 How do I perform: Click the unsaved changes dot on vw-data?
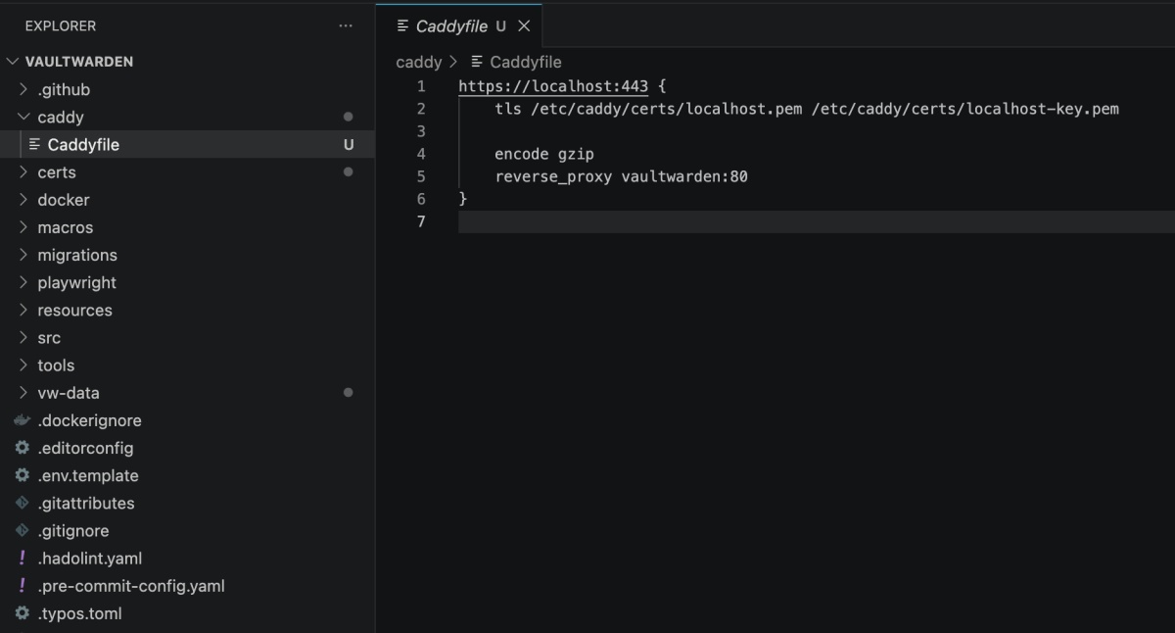pos(347,392)
